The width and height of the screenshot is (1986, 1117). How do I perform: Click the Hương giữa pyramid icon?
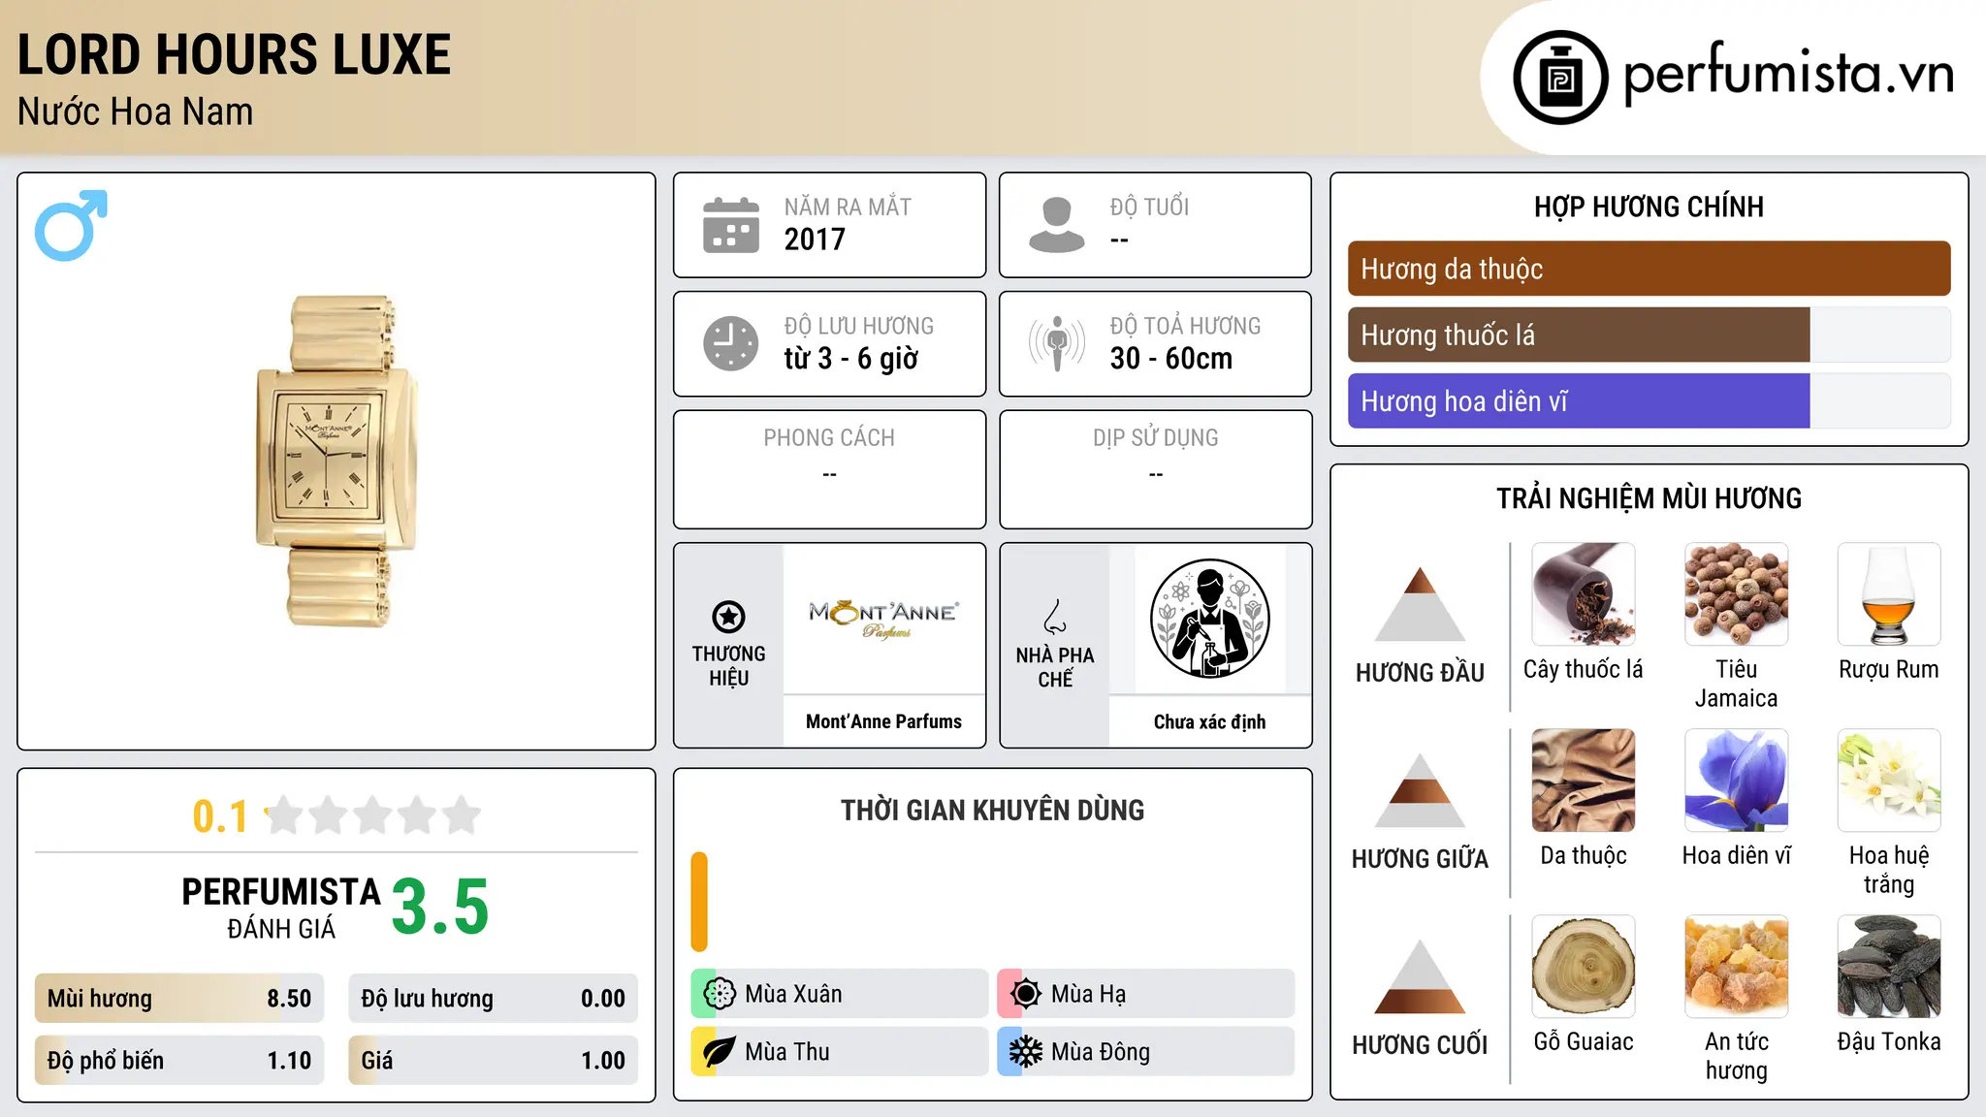click(x=1420, y=789)
